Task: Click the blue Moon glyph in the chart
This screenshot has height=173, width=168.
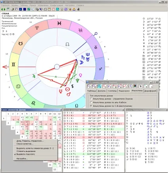Action: [82, 62]
